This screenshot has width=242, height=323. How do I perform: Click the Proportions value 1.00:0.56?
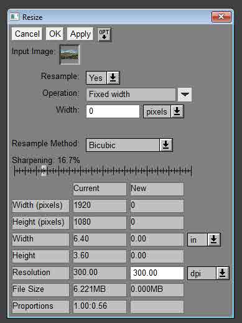pyautogui.click(x=100, y=306)
